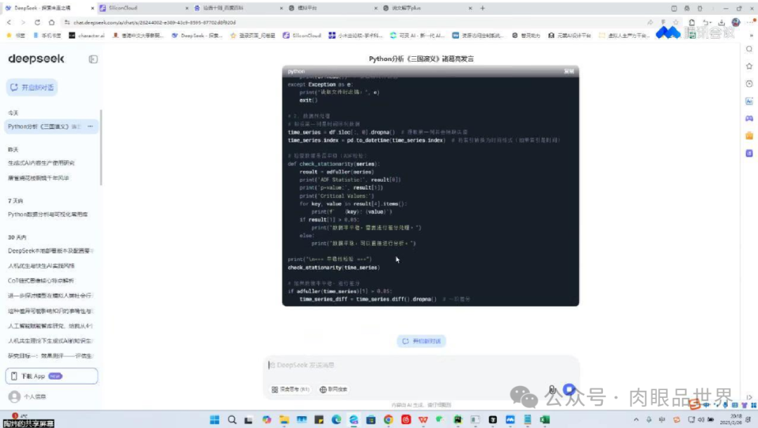The image size is (758, 428).
Task: Open the DeepSeek bookmark
Action: (197, 35)
